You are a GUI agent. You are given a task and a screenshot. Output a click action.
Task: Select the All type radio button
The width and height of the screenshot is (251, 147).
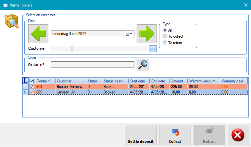165,30
